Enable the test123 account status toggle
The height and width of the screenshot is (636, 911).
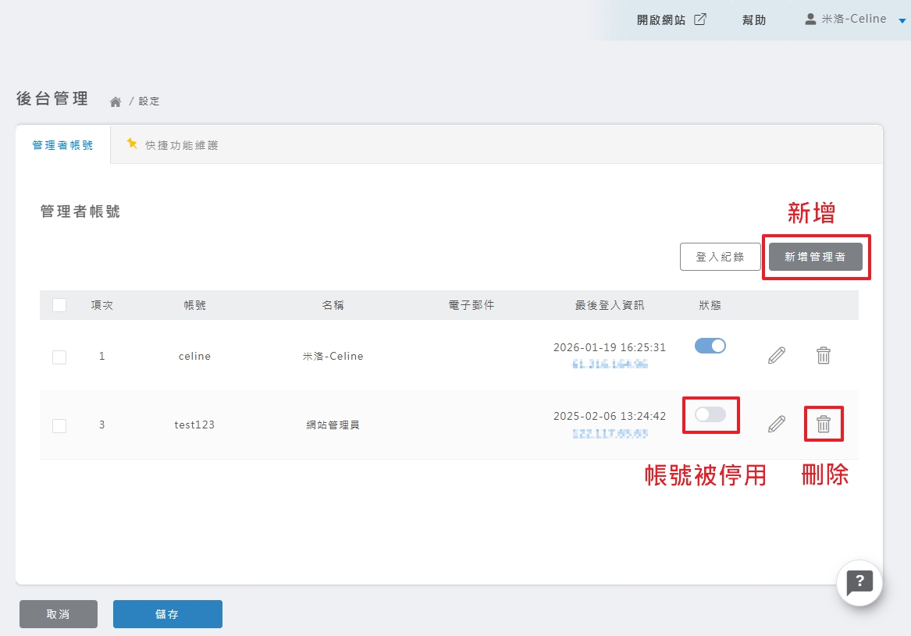coord(710,414)
